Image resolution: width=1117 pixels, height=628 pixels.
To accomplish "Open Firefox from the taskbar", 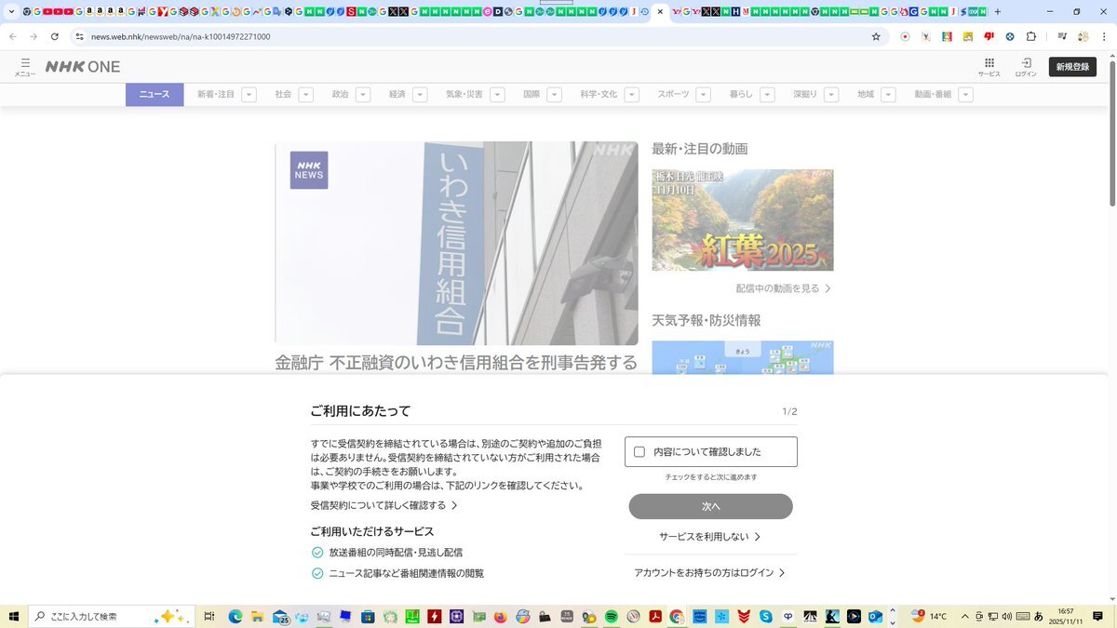I will pos(501,616).
